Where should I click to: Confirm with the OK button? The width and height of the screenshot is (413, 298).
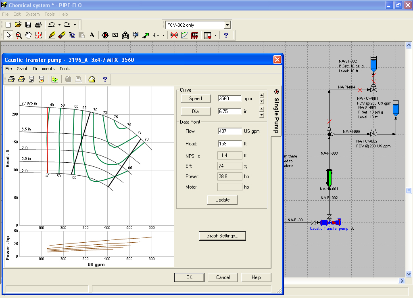[189, 277]
